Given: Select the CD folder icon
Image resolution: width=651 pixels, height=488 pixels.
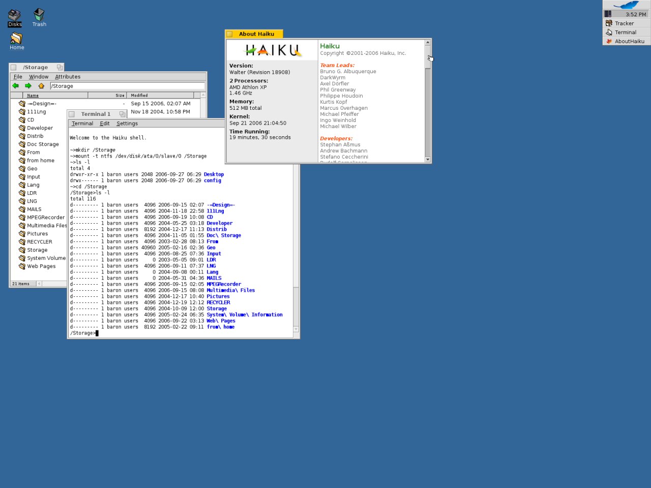Looking at the screenshot, I should [22, 120].
